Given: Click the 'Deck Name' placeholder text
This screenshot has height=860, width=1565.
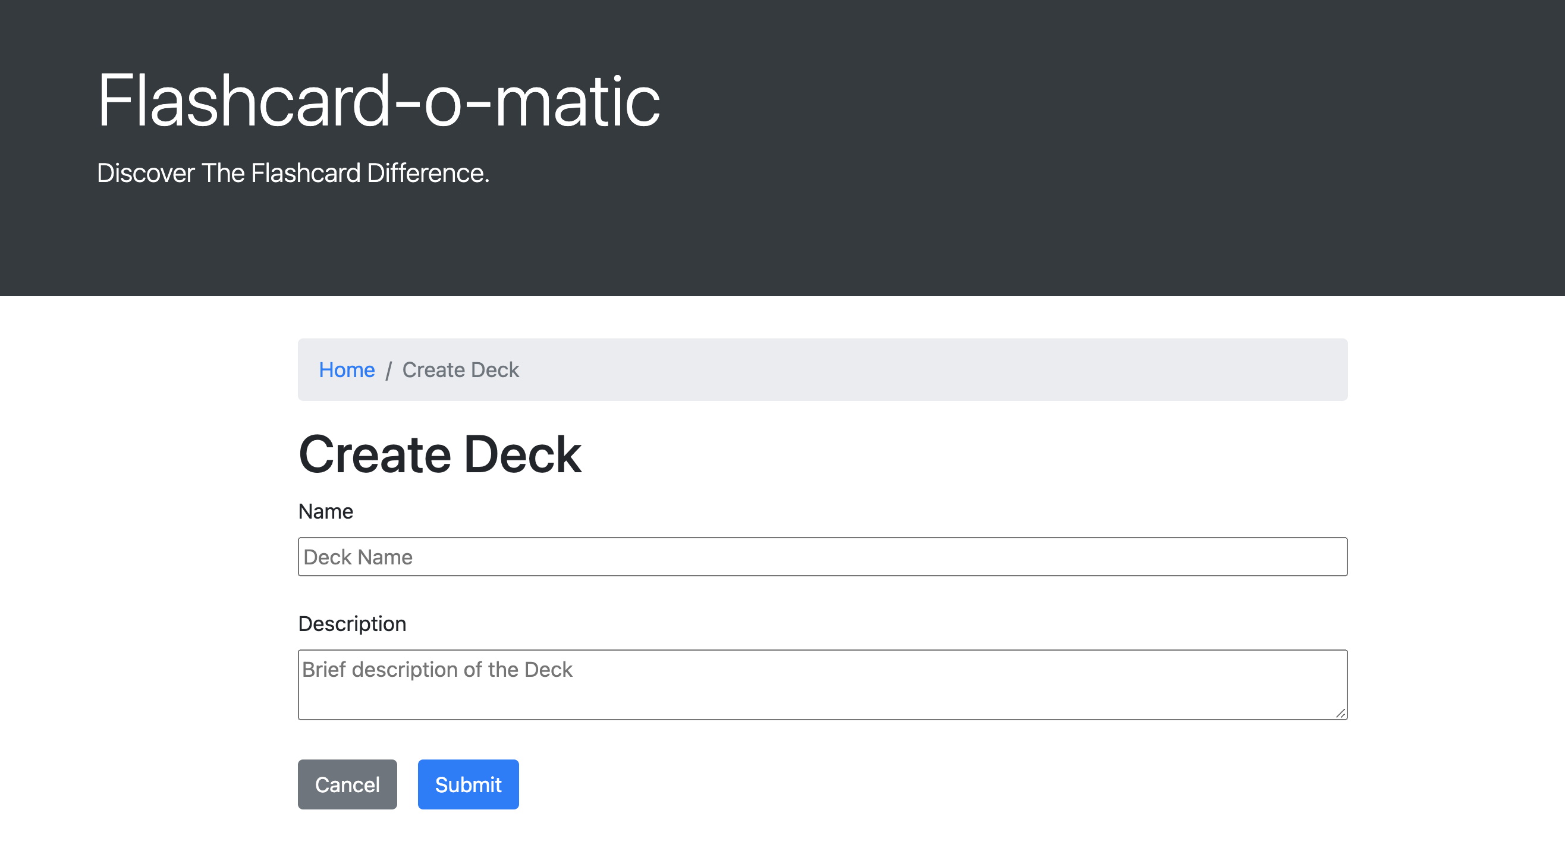Looking at the screenshot, I should 358,557.
